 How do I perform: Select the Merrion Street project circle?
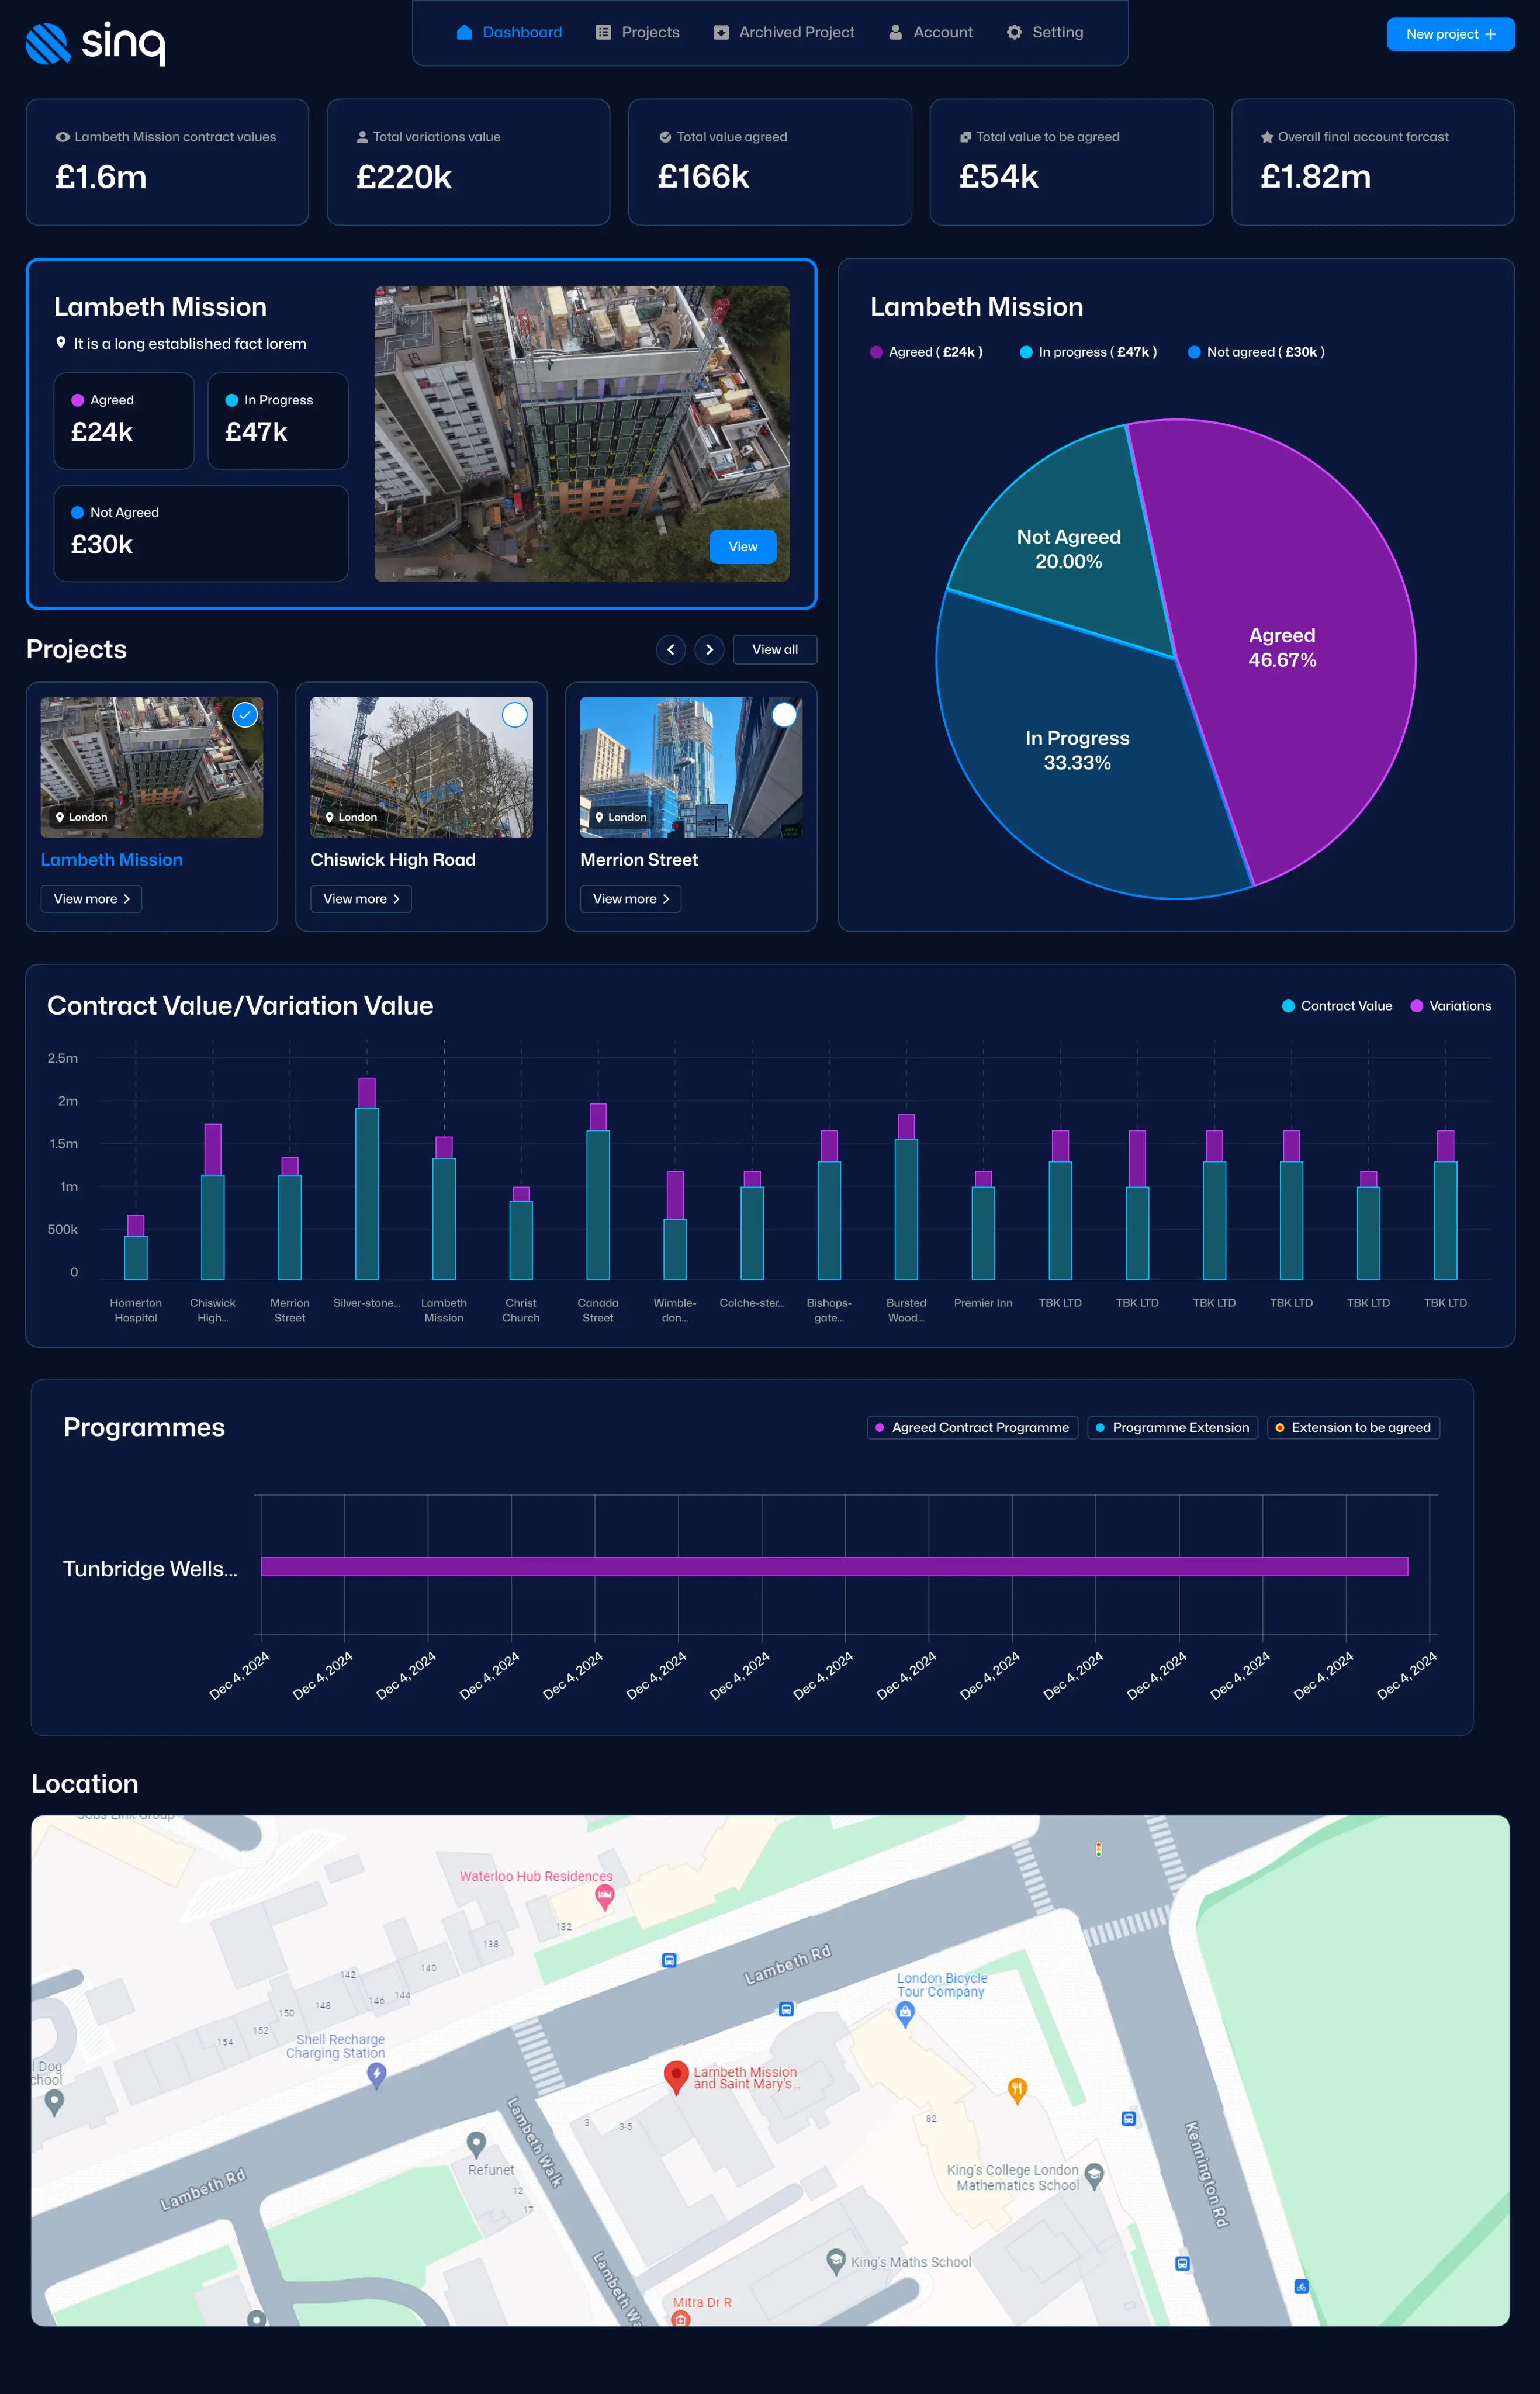tap(785, 715)
